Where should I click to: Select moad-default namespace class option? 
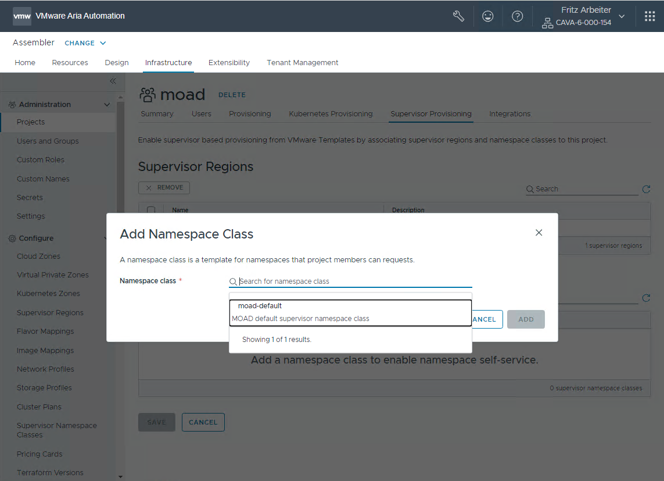click(x=350, y=313)
